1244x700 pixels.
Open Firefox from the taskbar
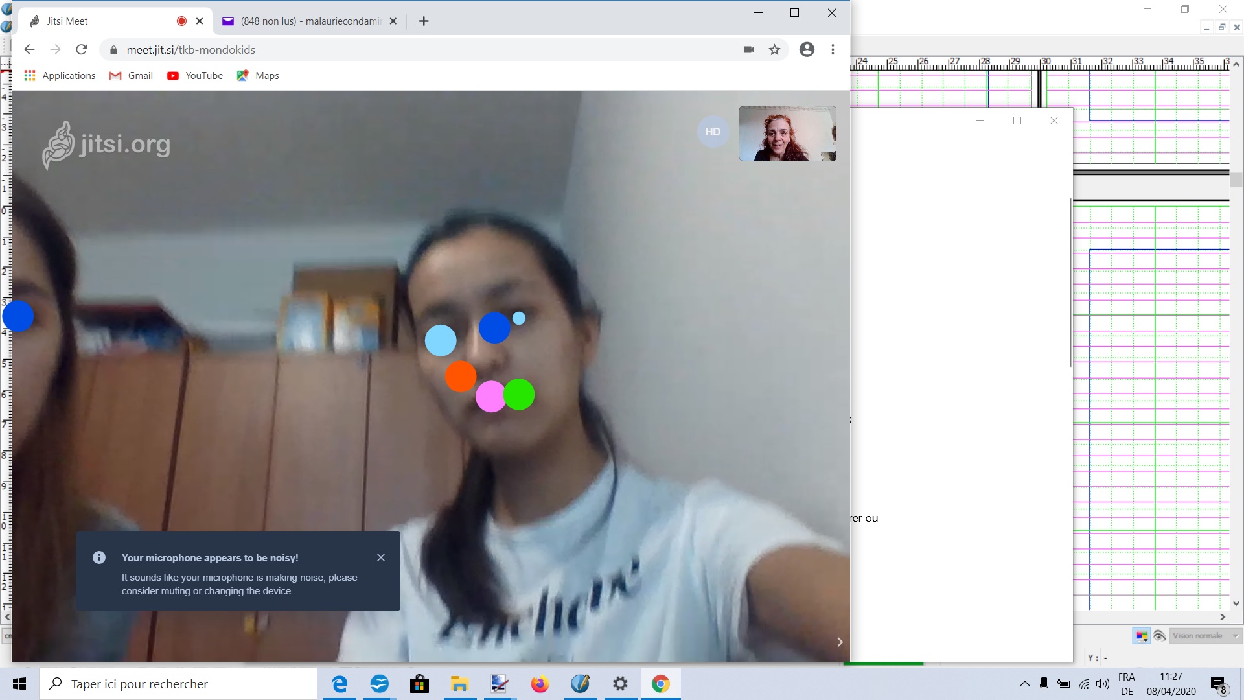pyautogui.click(x=540, y=684)
